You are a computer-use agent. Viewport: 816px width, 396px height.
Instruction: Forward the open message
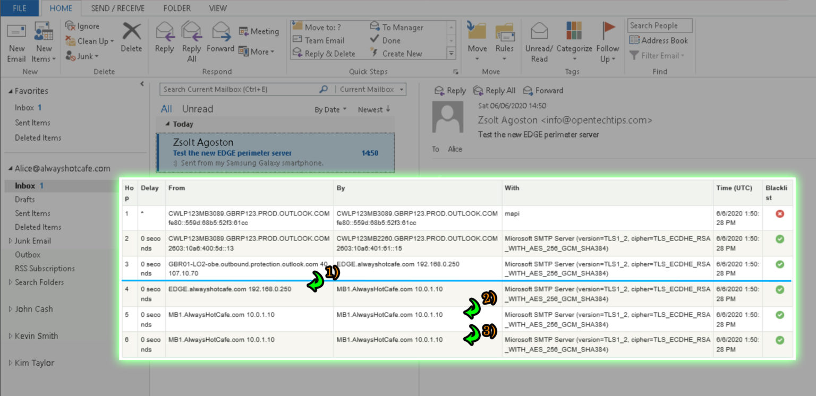tap(543, 90)
